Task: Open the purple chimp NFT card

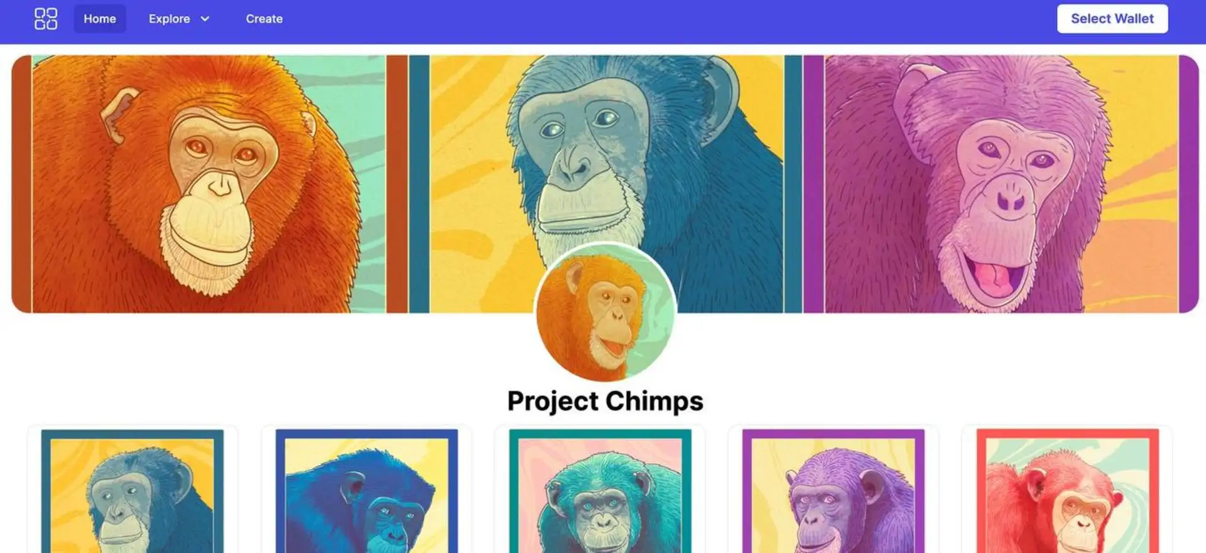Action: coord(834,490)
